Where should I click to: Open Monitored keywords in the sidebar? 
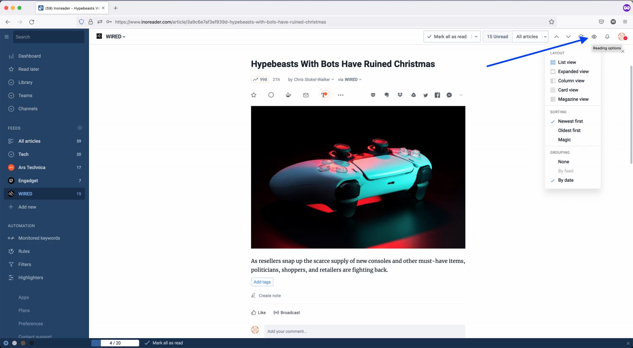coord(39,238)
